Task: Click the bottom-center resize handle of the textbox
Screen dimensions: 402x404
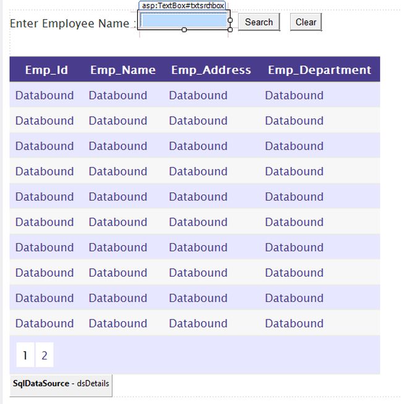Action: [x=184, y=30]
